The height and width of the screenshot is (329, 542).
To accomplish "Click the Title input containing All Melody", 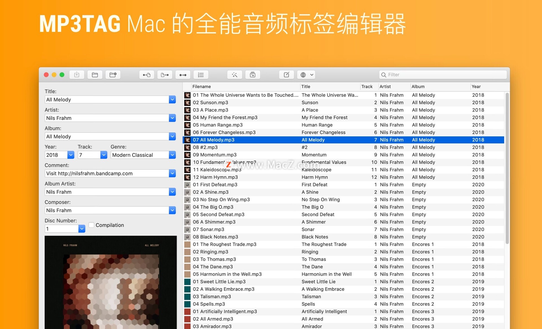I will [x=107, y=99].
